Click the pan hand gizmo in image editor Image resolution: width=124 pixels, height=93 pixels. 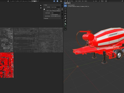point(41,8)
